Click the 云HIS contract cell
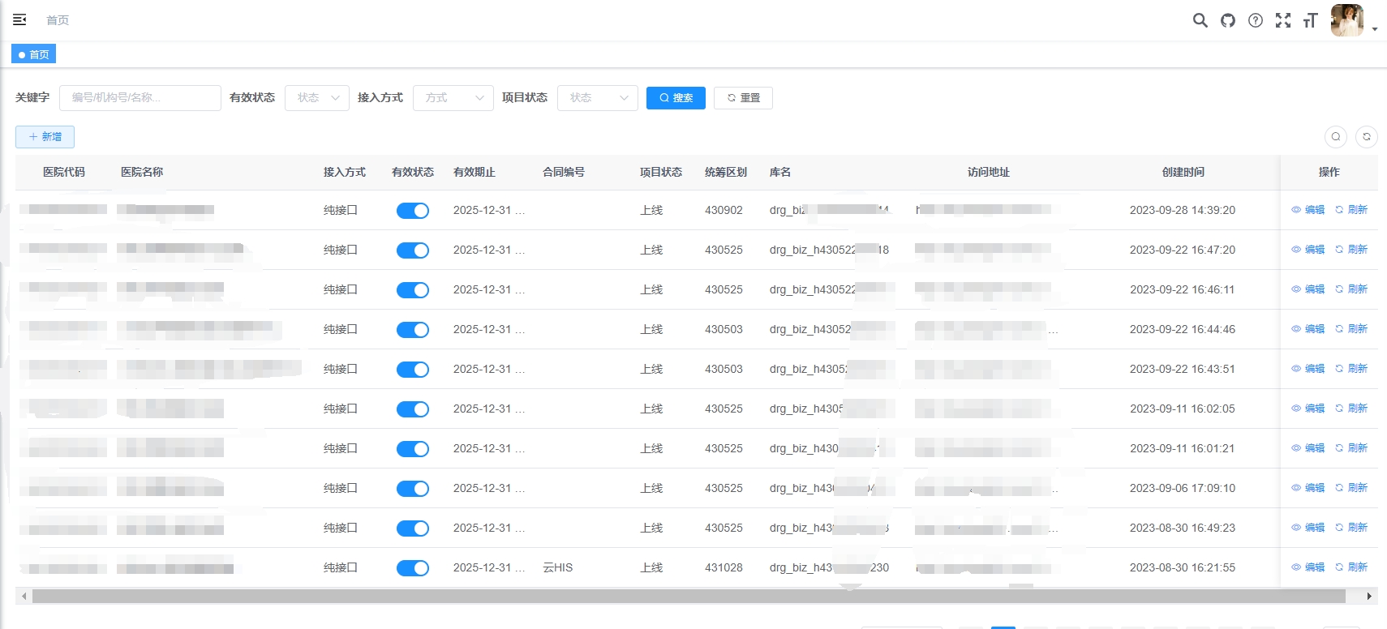 [558, 568]
